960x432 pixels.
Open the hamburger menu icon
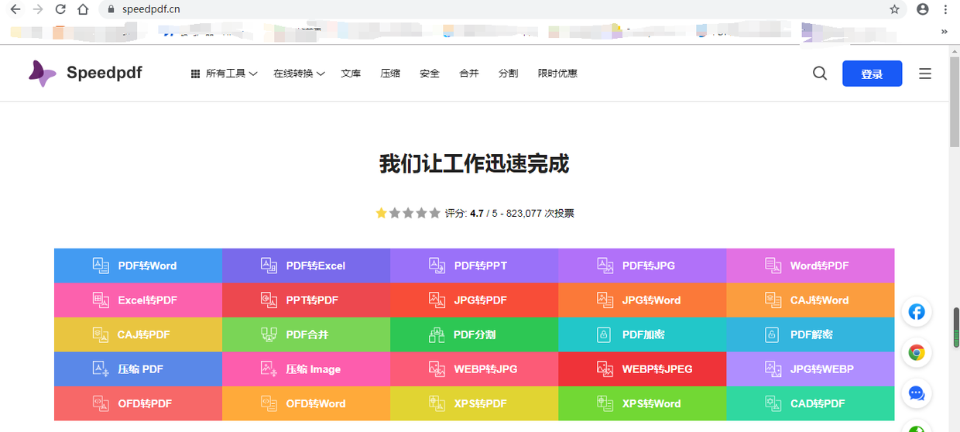(925, 74)
